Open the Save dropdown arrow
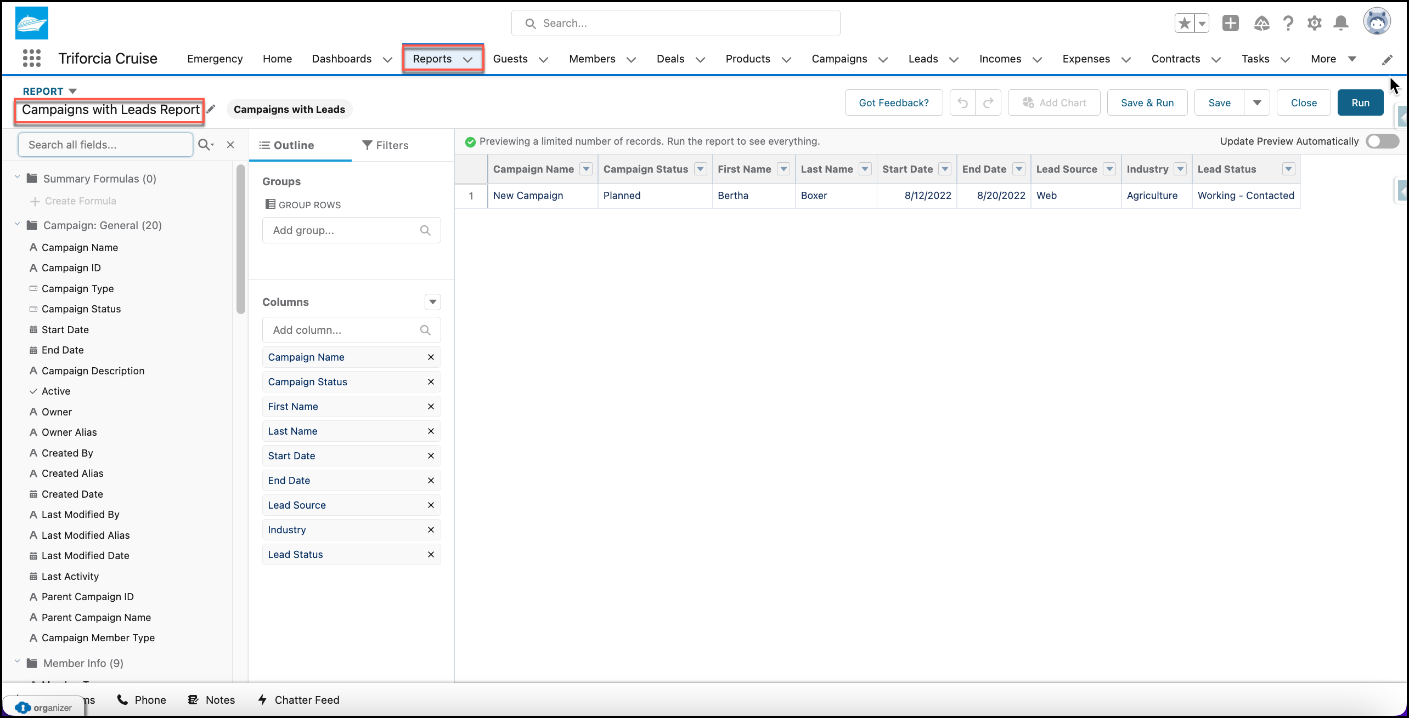Image resolution: width=1409 pixels, height=718 pixels. [1257, 102]
